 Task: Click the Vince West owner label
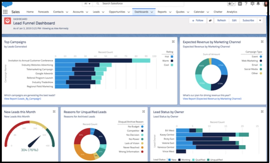[x=168, y=151]
